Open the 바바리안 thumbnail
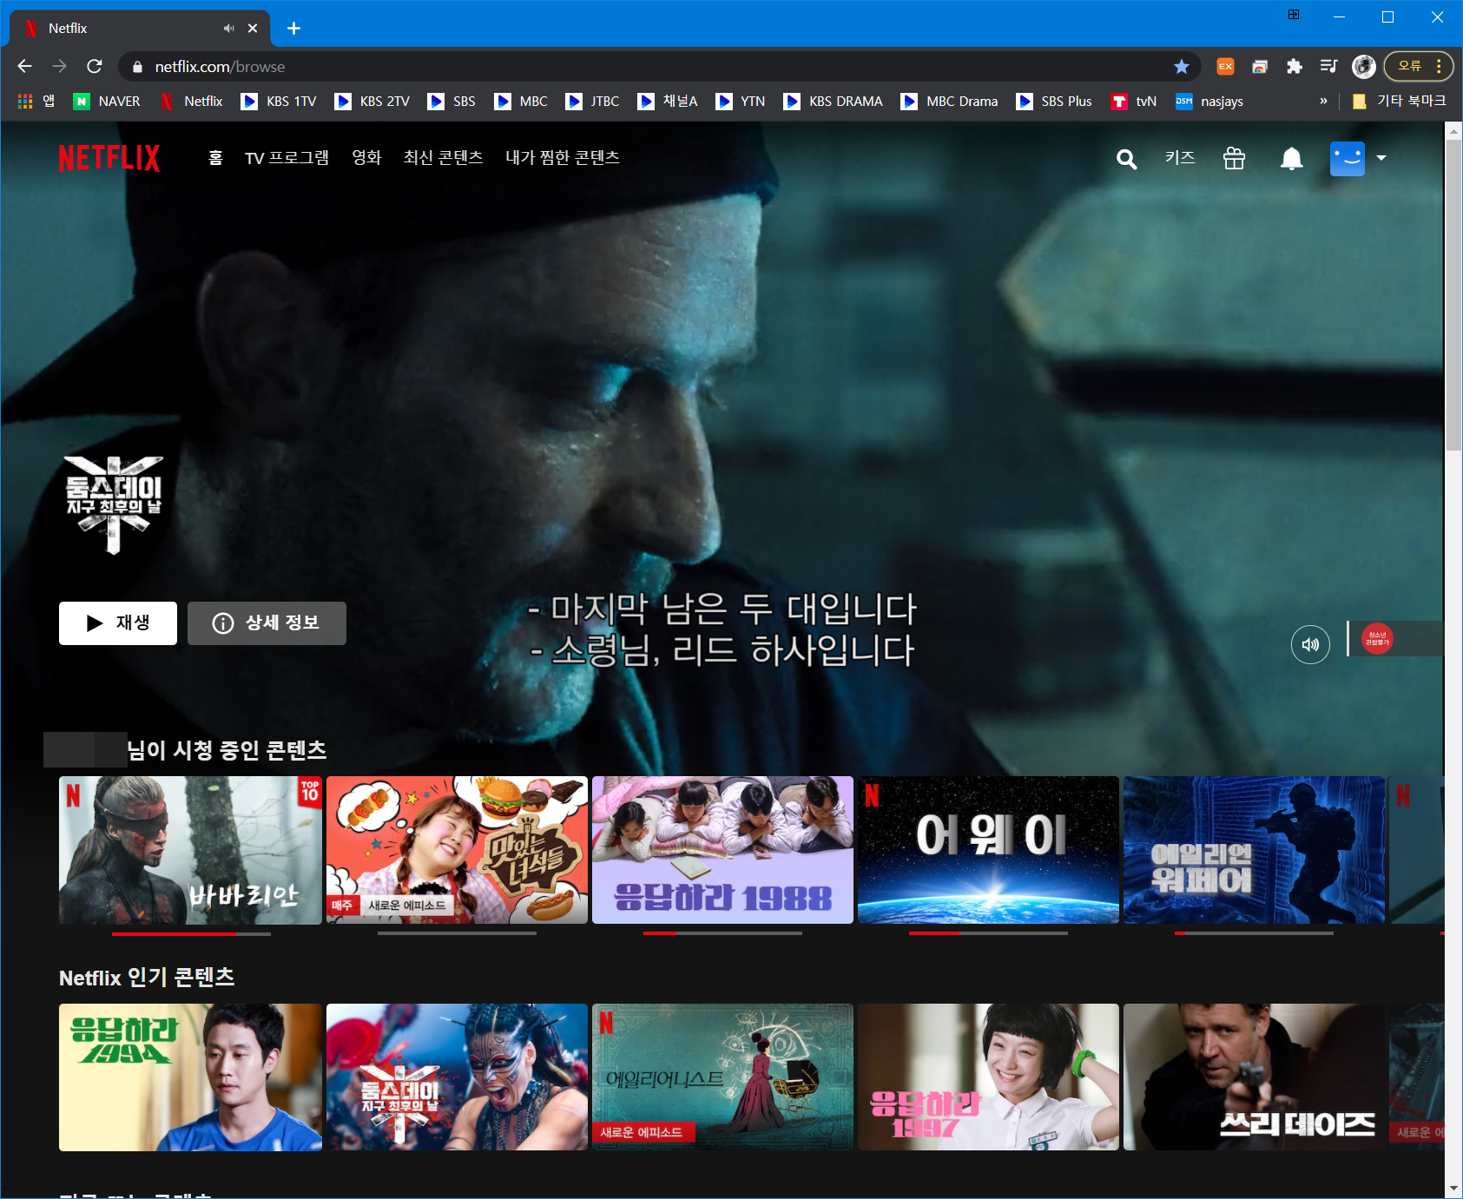The width and height of the screenshot is (1463, 1199). (190, 850)
